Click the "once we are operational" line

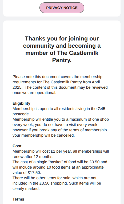click(34, 93)
